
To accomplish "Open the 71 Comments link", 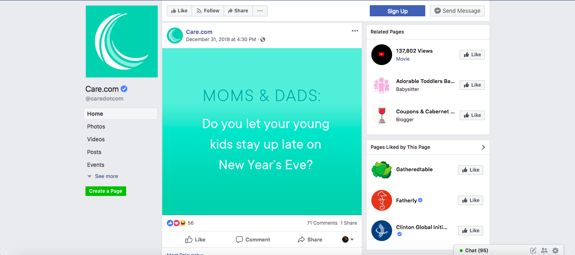I will pos(322,223).
